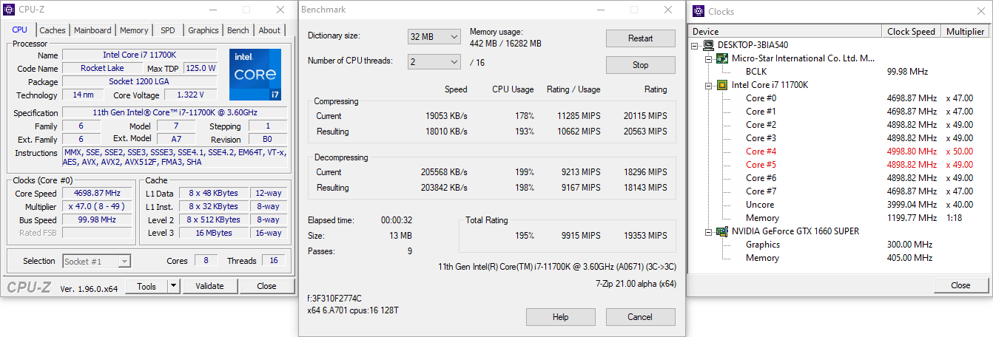Image resolution: width=993 pixels, height=337 pixels.
Task: Collapse the Intel Core i7 11700K node
Action: point(709,85)
